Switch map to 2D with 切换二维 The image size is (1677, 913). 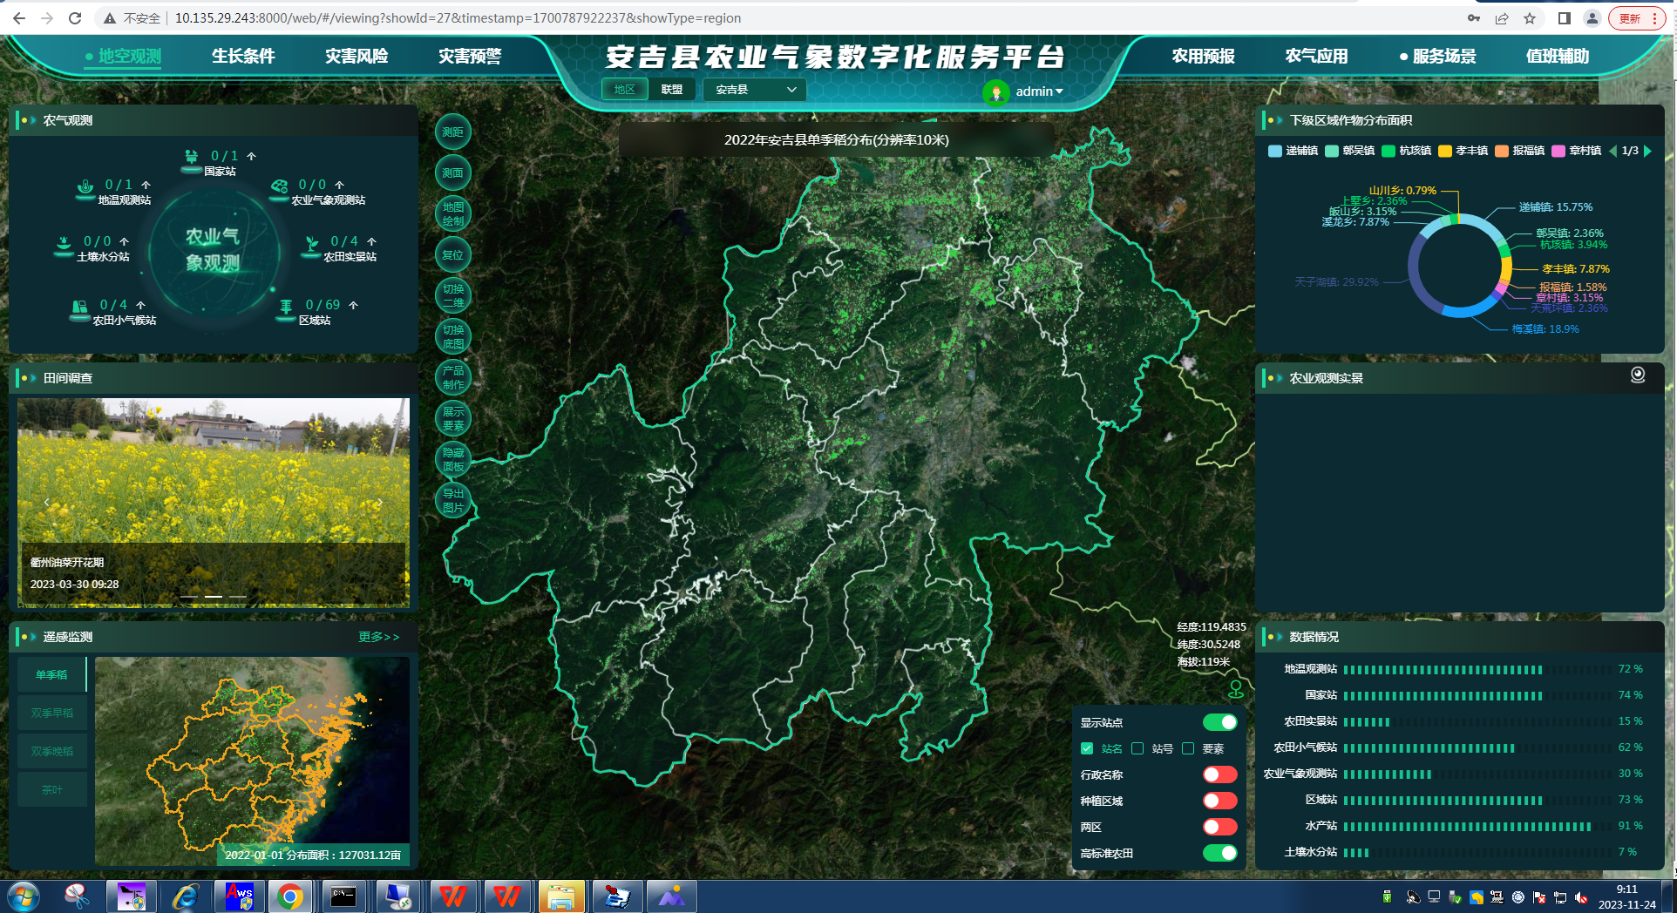point(452,296)
